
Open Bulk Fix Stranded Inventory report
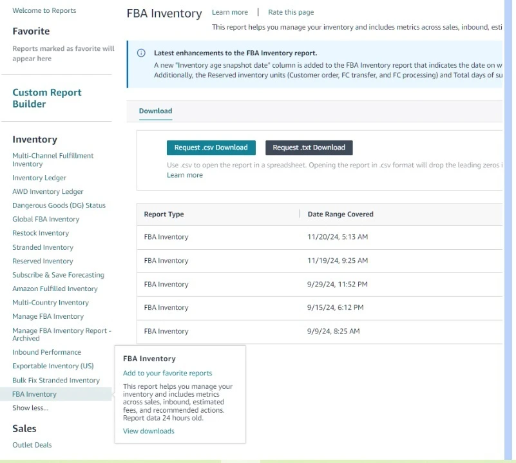coord(56,381)
